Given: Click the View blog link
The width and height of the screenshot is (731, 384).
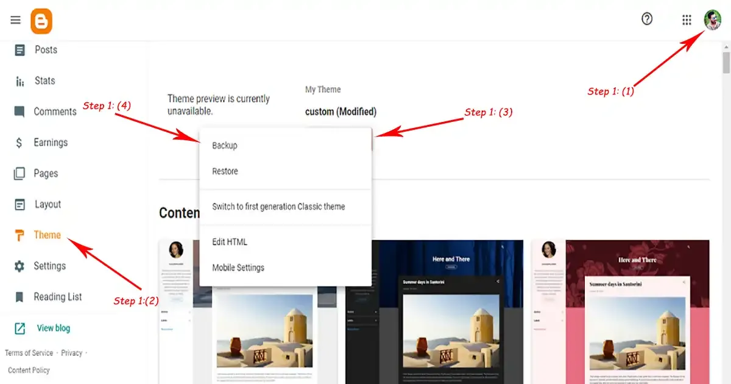Looking at the screenshot, I should [54, 328].
